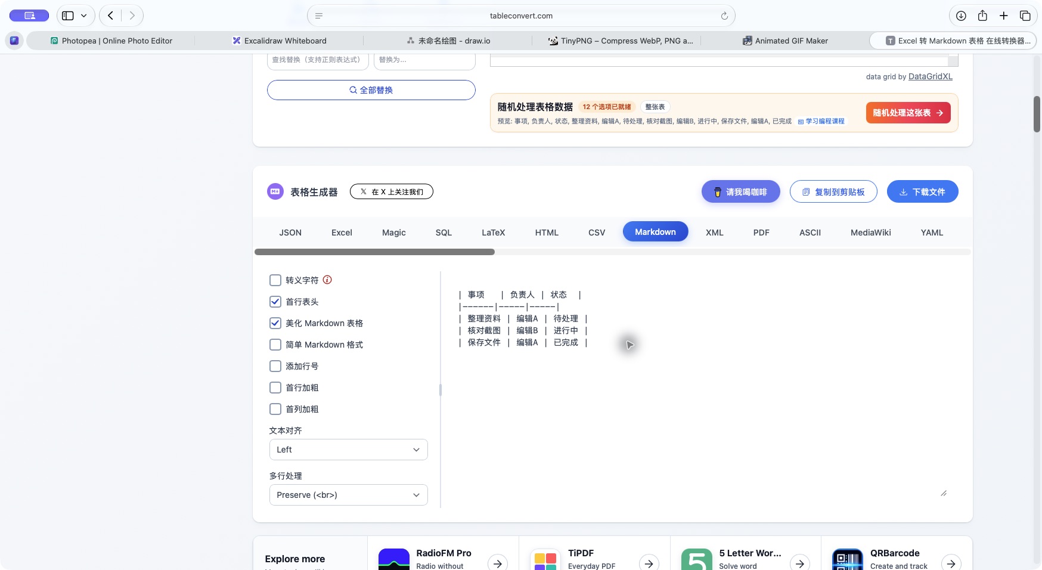Open the 文本对齐 Left dropdown
This screenshot has height=570, width=1042.
(349, 450)
